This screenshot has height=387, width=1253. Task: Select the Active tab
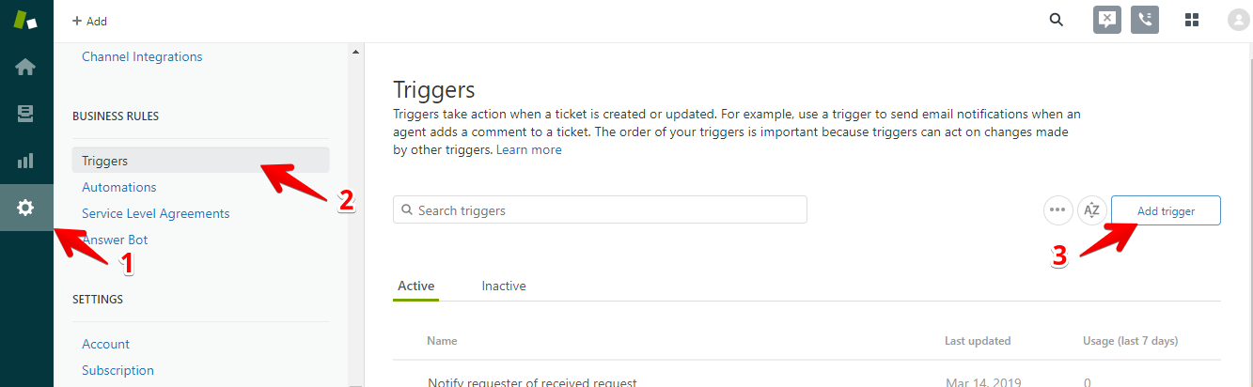(415, 286)
